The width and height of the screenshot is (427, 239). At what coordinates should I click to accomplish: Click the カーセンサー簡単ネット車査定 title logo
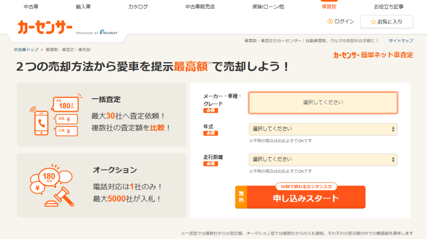pyautogui.click(x=373, y=55)
